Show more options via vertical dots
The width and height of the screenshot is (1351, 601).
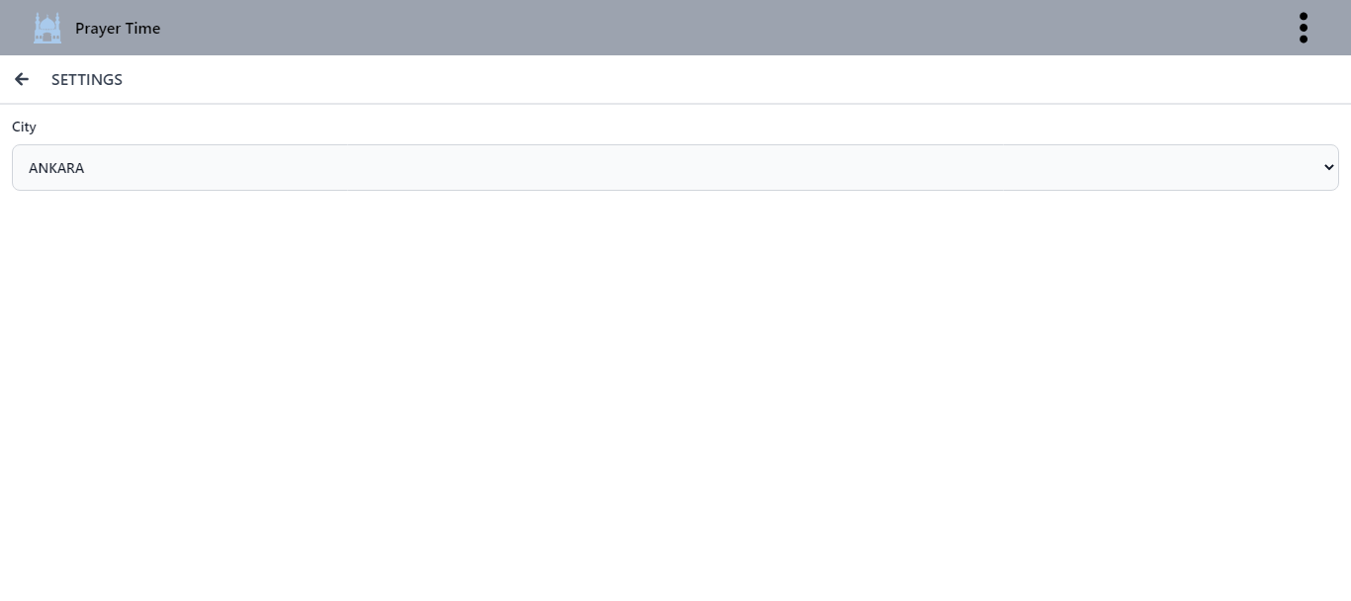(x=1304, y=28)
